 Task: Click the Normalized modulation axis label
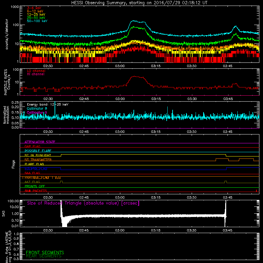(x=6, y=115)
